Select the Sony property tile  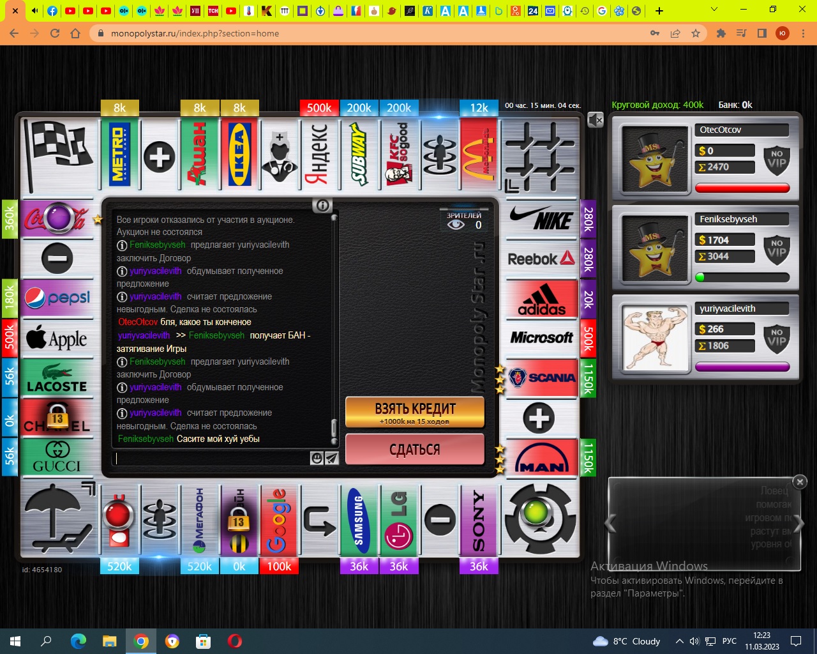click(x=479, y=520)
